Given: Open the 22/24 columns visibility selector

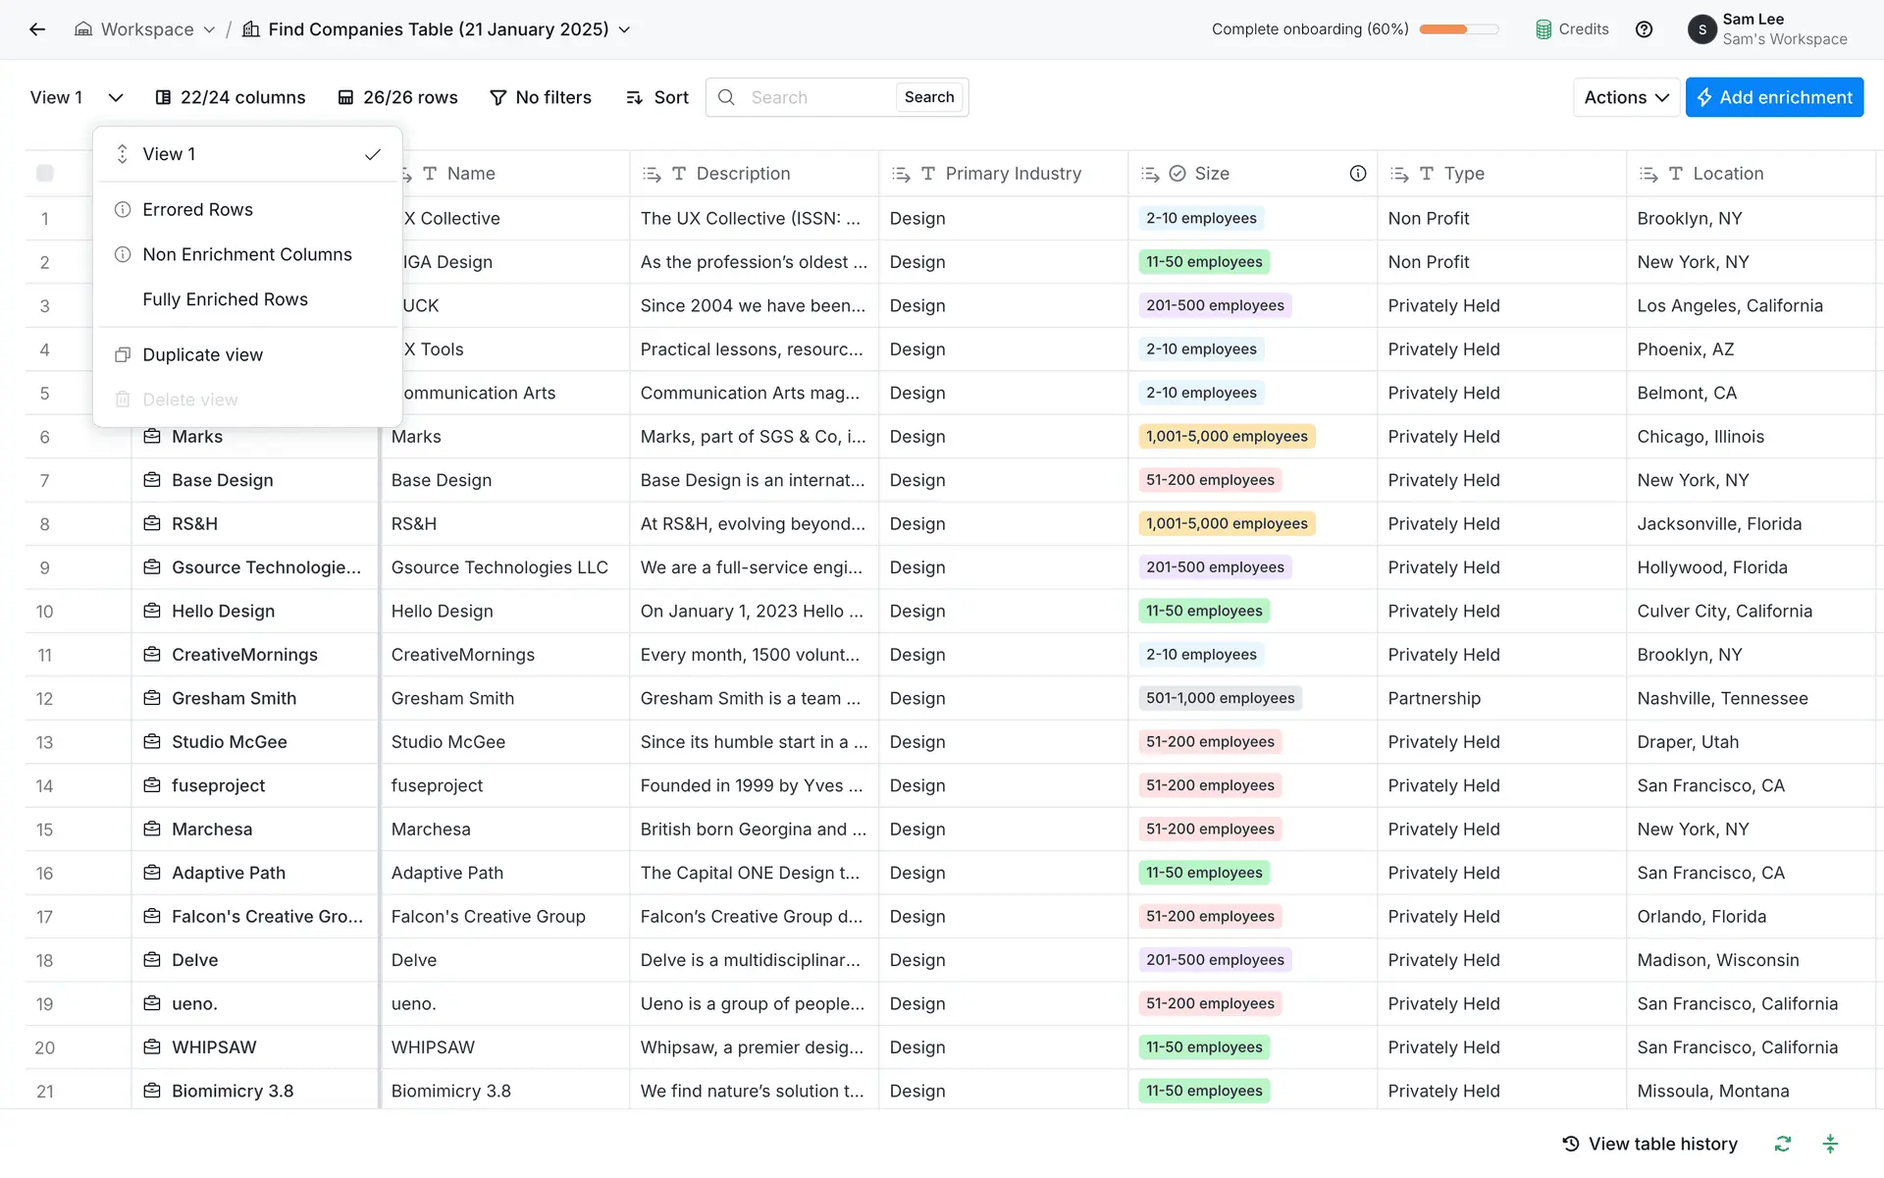Looking at the screenshot, I should point(231,97).
